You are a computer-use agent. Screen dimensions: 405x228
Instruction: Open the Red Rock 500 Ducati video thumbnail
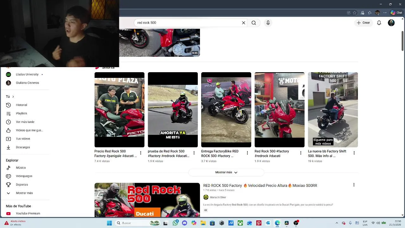click(147, 200)
